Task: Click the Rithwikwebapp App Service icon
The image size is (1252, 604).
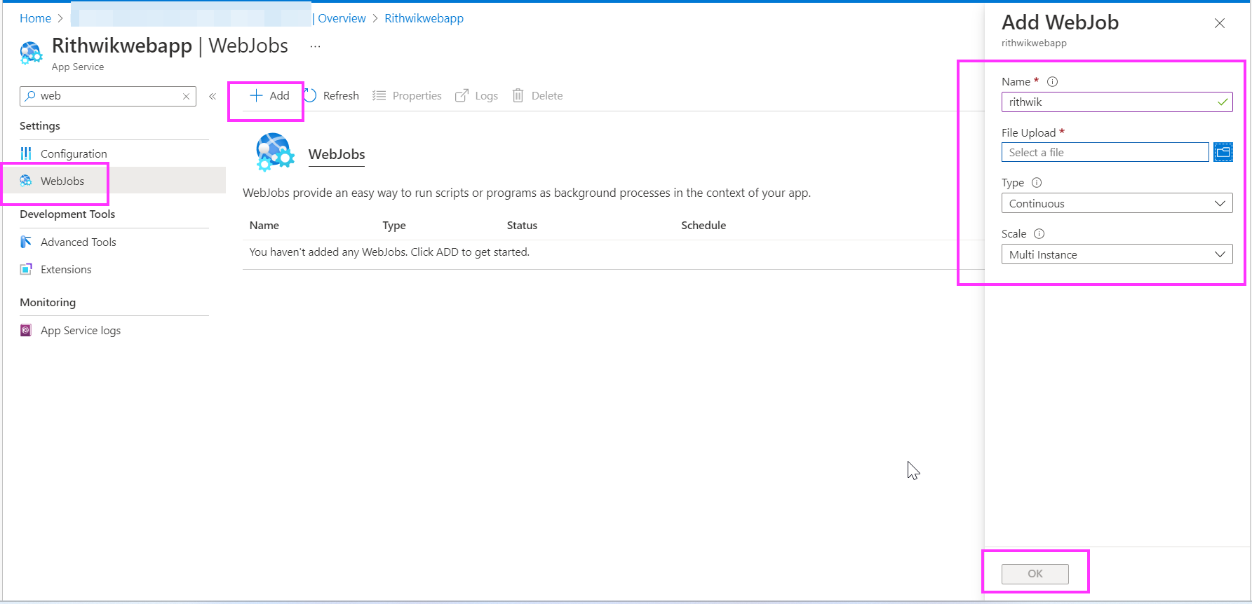Action: 31,53
